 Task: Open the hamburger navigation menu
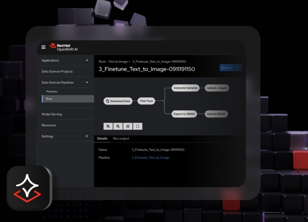[43, 47]
